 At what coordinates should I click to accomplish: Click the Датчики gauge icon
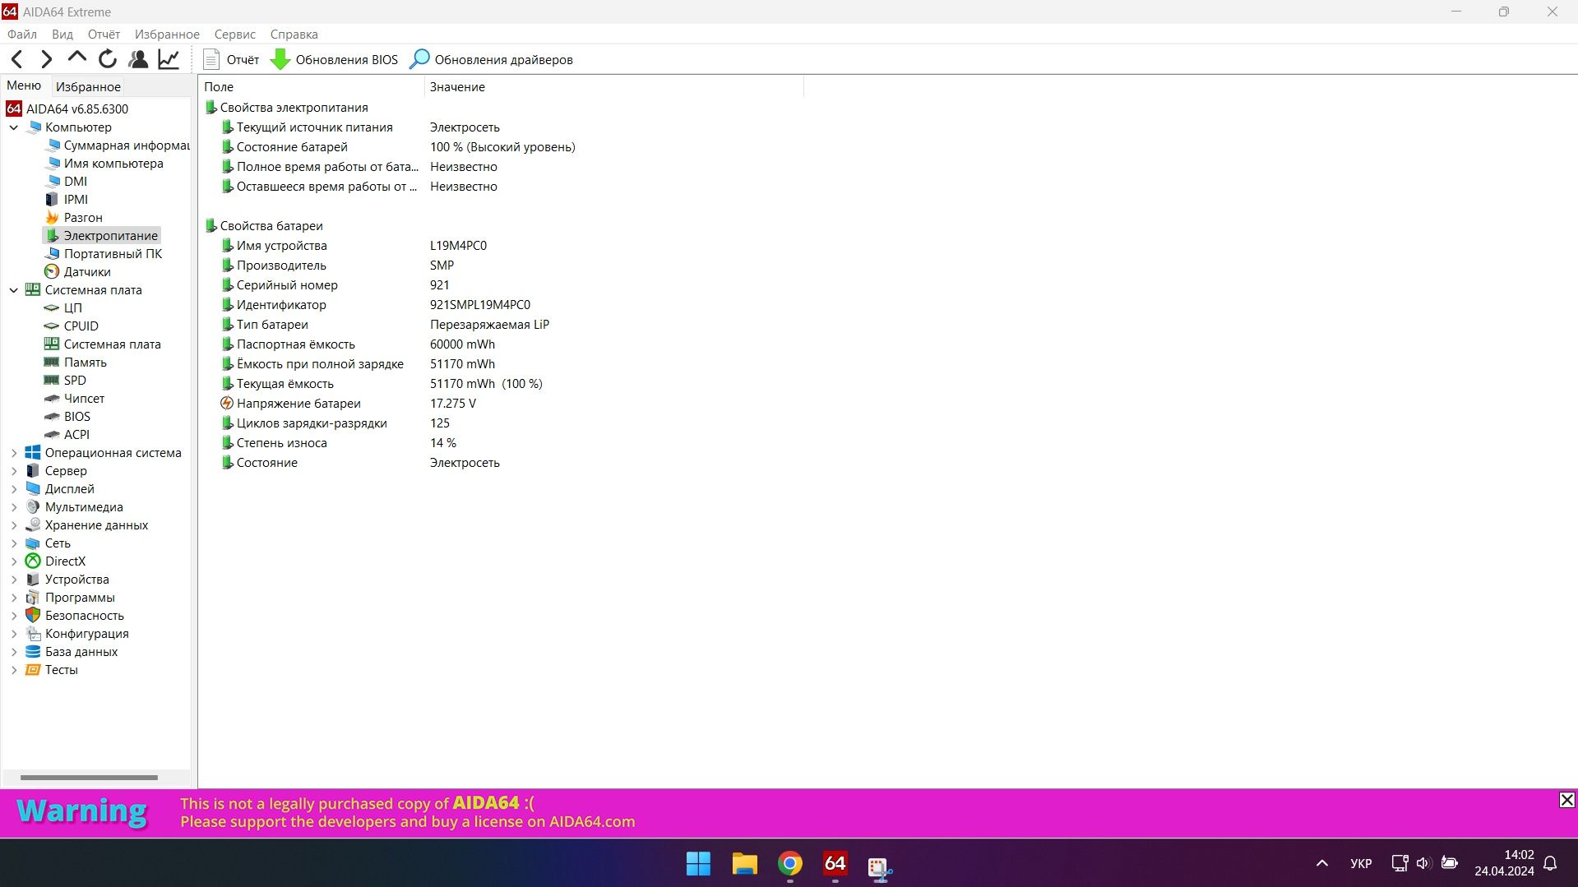[52, 272]
